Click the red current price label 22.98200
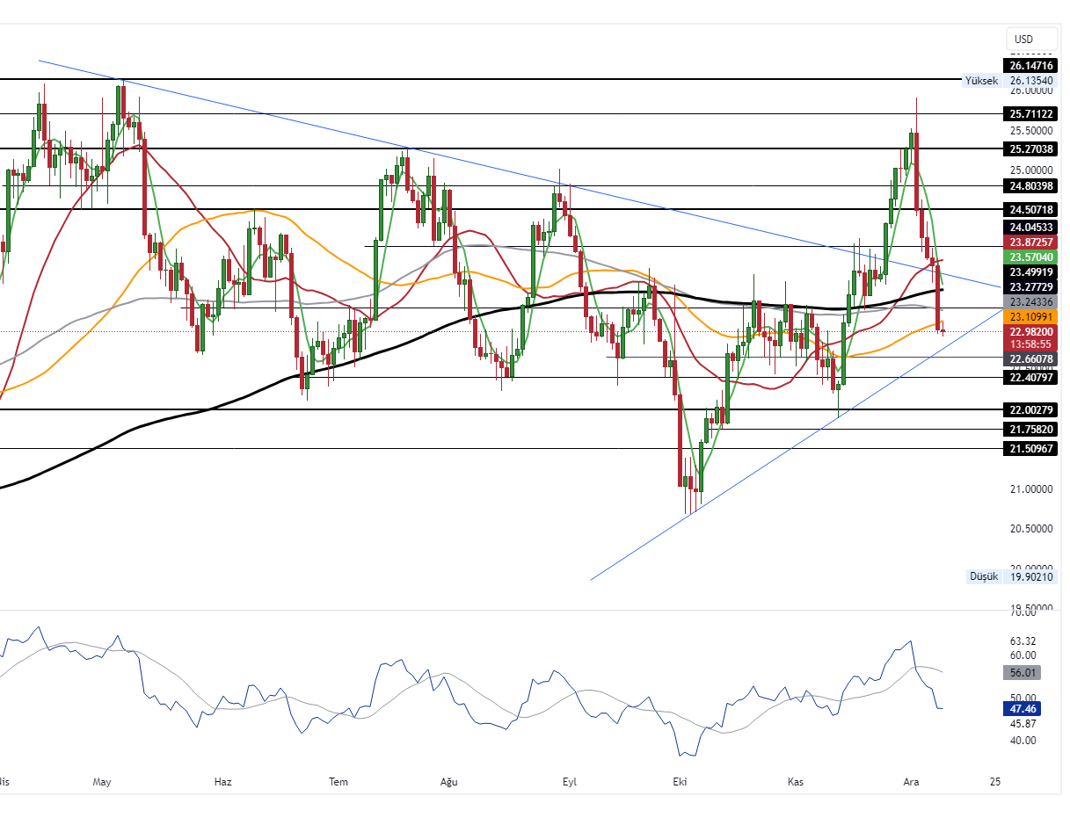Screen dimensions: 1070x825 (1031, 331)
